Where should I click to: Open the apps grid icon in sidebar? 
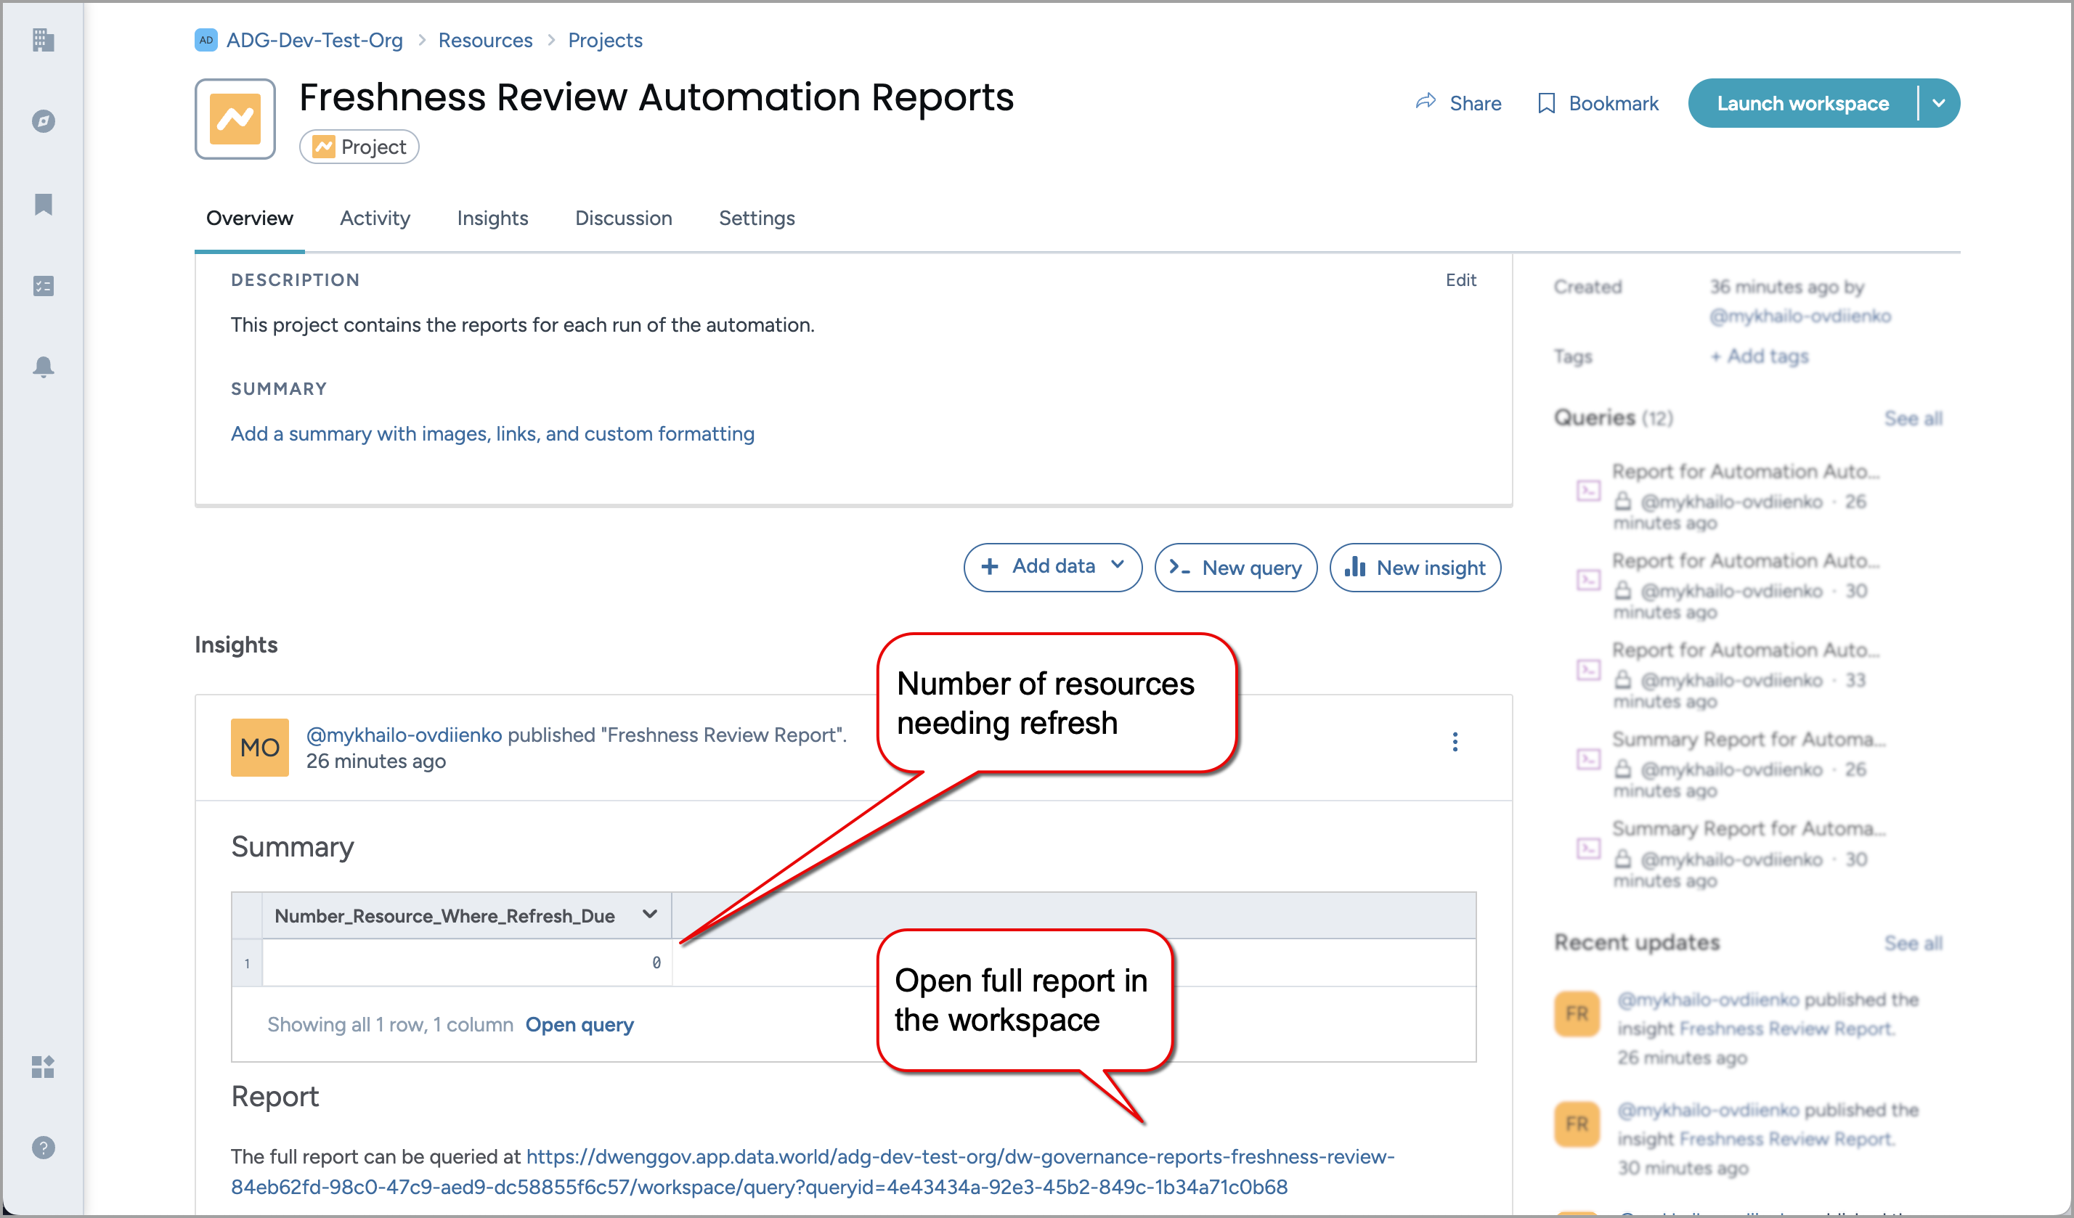[43, 1067]
